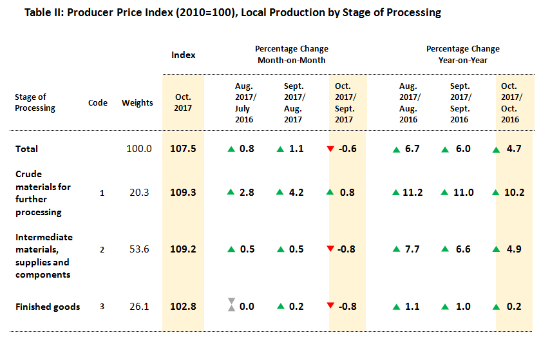550x344 pixels.
Task: Click the Percentage Change Year-on-Year header
Action: (462, 55)
